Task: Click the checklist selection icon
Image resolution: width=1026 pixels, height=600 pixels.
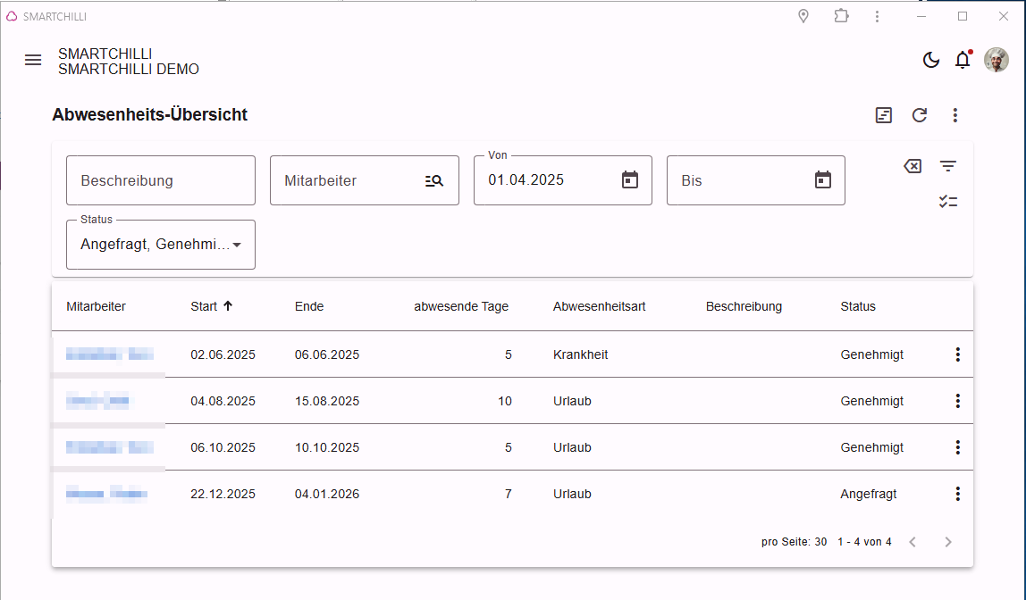Action: 947,201
